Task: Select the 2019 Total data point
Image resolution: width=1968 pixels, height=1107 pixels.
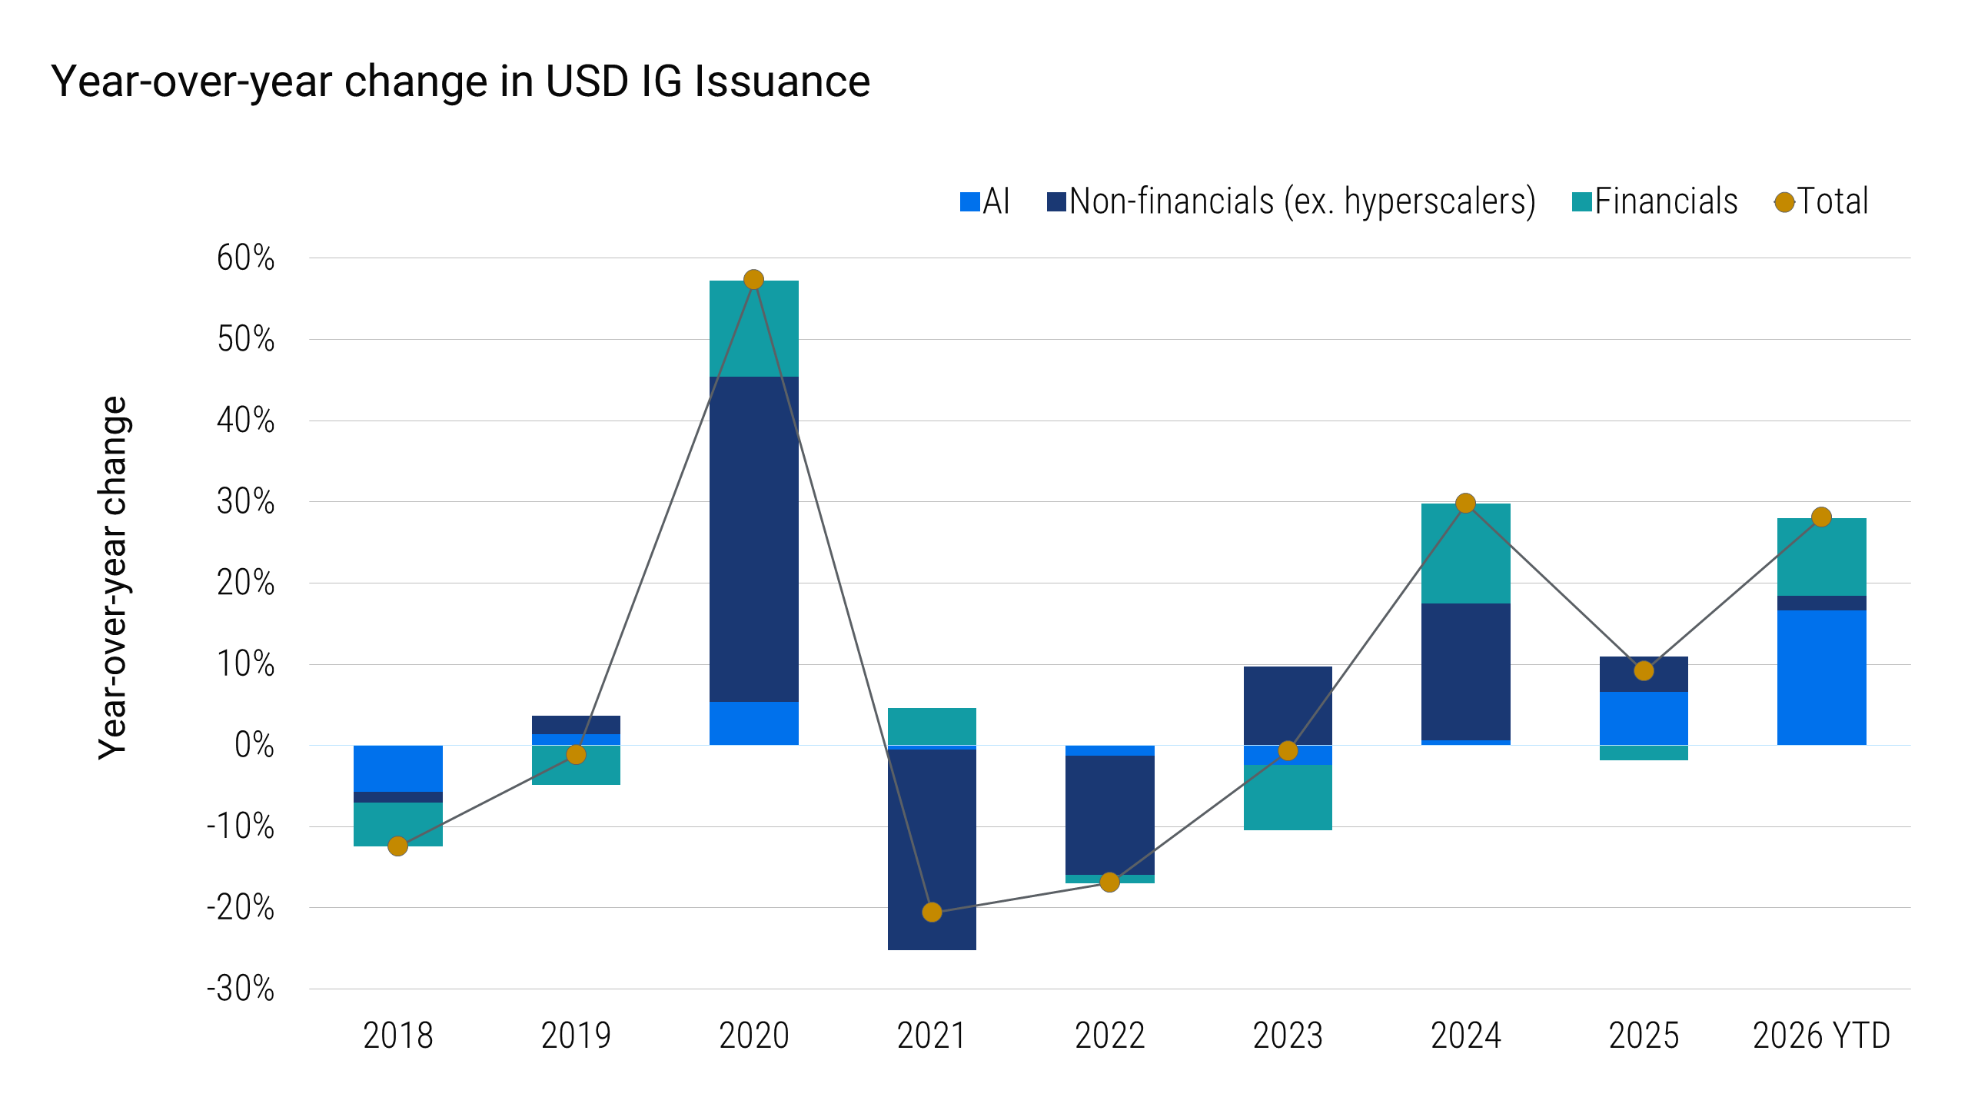Action: [x=576, y=755]
